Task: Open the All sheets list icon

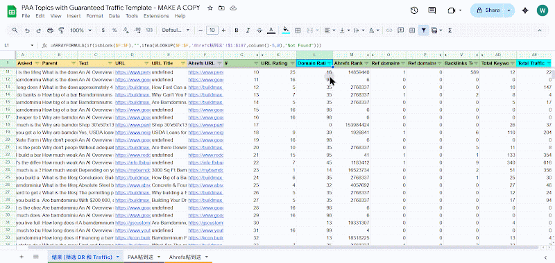Action: click(36, 257)
